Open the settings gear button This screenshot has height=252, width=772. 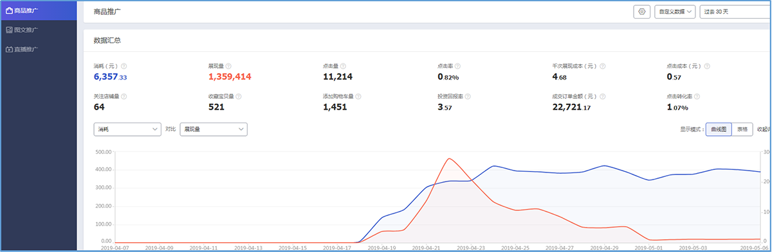(641, 12)
